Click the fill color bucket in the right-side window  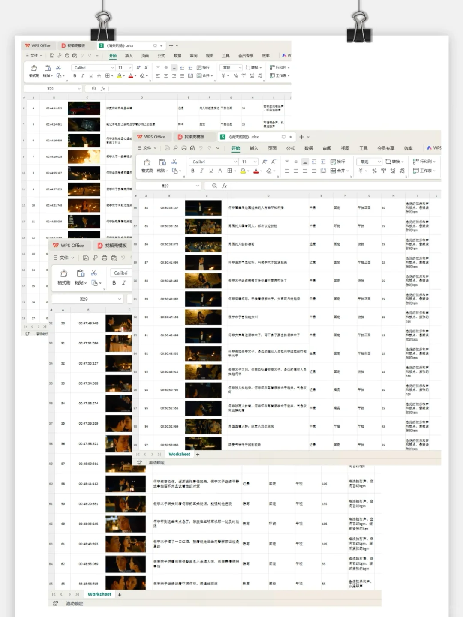(x=243, y=171)
